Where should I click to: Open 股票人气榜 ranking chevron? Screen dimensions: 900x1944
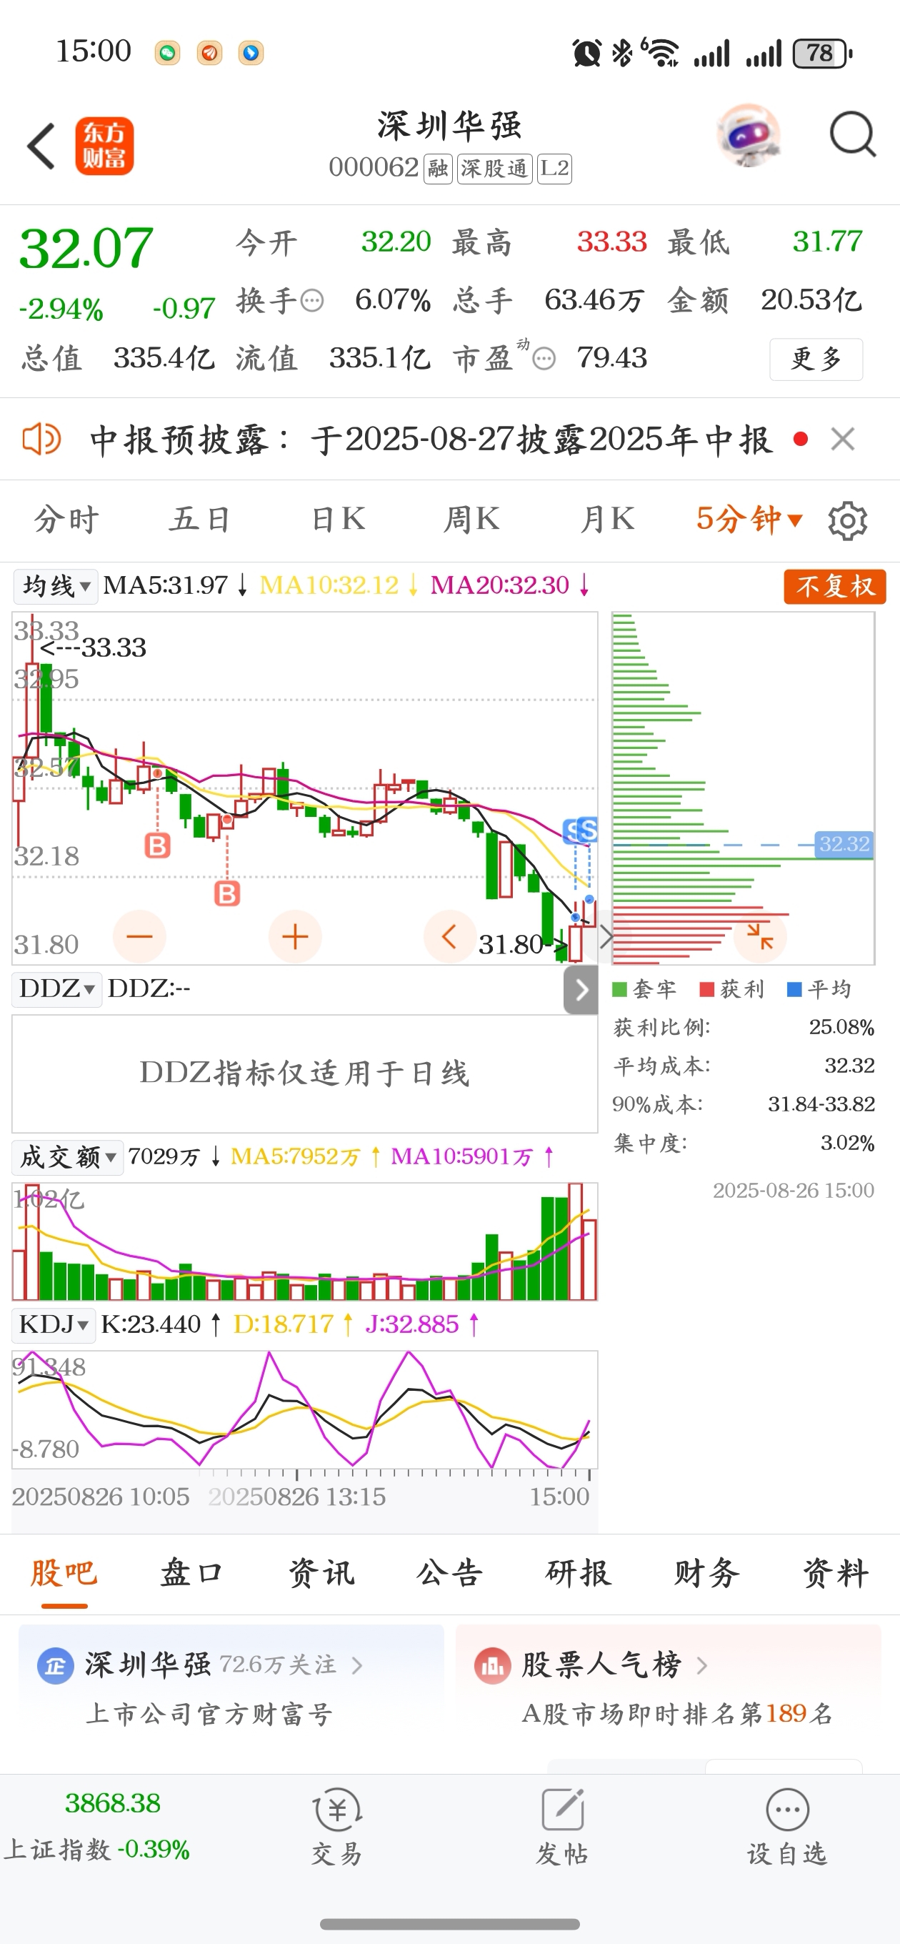coord(701,1665)
